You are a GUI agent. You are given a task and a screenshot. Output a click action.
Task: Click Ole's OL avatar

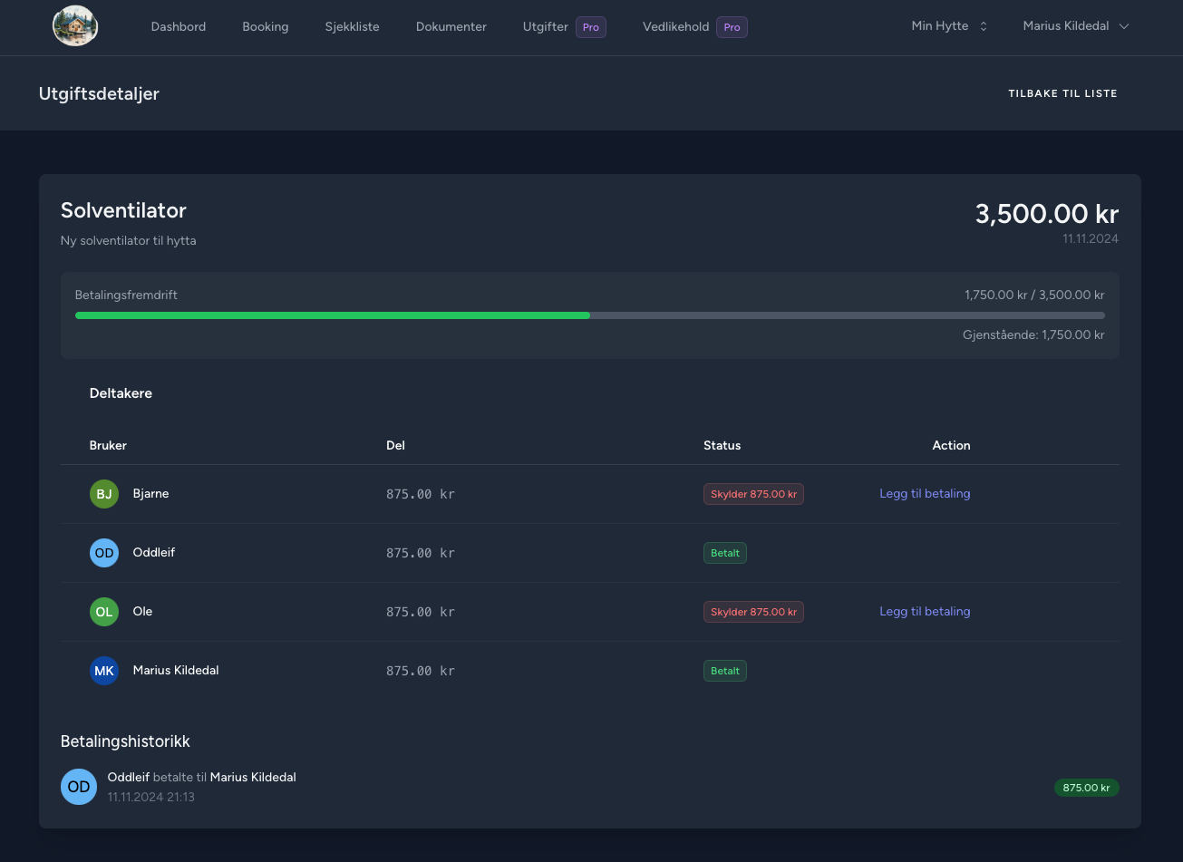104,612
